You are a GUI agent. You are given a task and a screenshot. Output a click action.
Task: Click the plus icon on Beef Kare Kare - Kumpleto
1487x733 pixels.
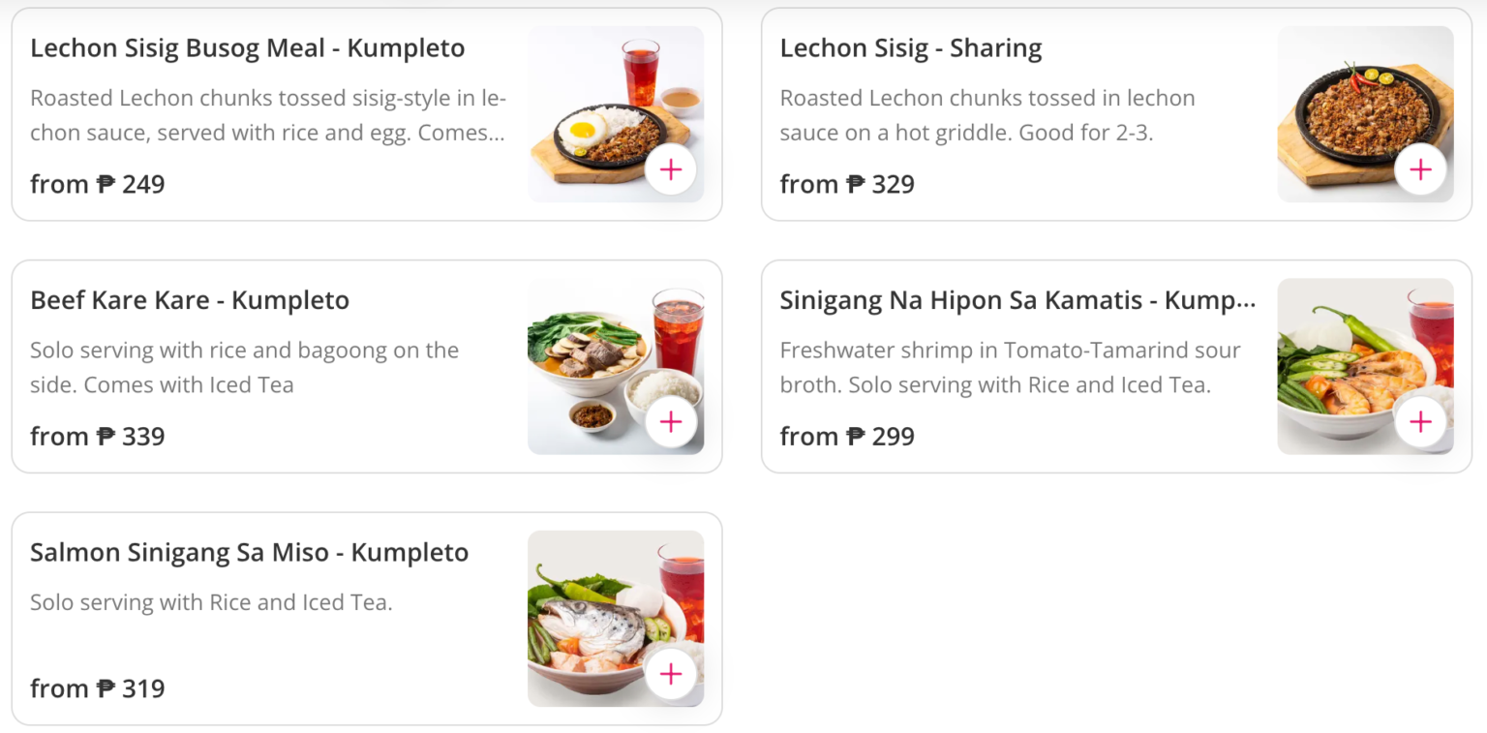[670, 421]
